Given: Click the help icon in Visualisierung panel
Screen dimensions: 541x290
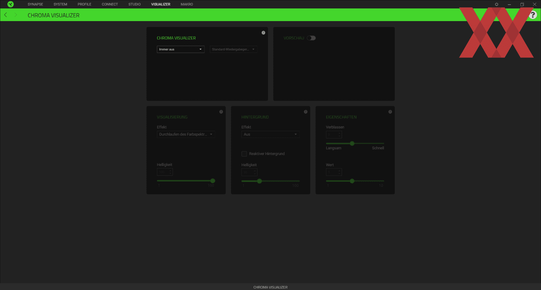Looking at the screenshot, I should tap(221, 112).
